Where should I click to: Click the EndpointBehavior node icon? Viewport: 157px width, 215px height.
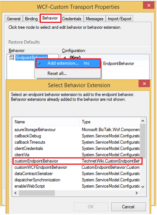coord(11,58)
